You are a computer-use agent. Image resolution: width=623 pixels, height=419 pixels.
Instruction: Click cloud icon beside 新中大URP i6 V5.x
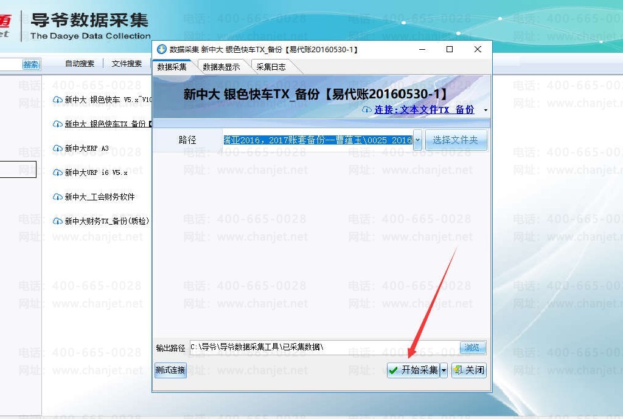point(58,172)
